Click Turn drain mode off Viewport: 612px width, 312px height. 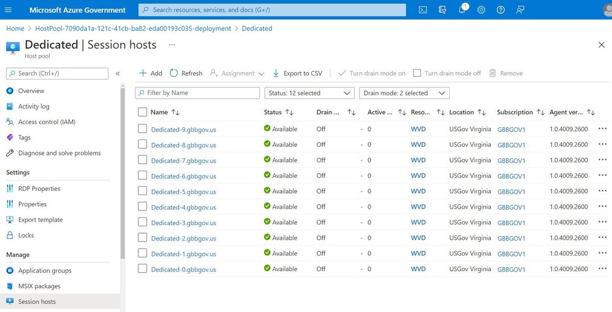click(x=447, y=73)
